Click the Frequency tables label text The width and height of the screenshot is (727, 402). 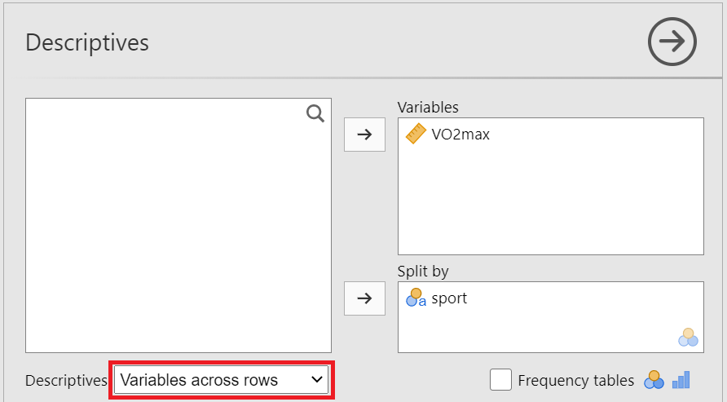[x=575, y=380]
